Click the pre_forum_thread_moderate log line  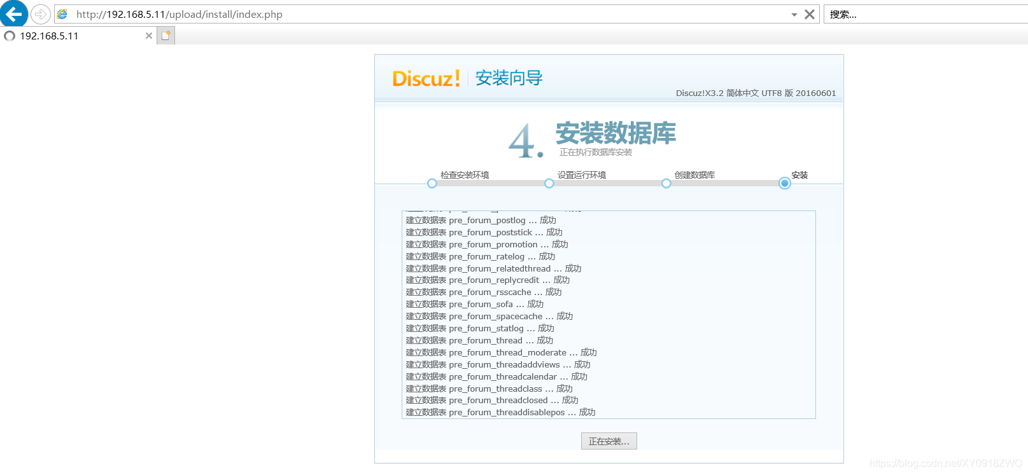[502, 352]
